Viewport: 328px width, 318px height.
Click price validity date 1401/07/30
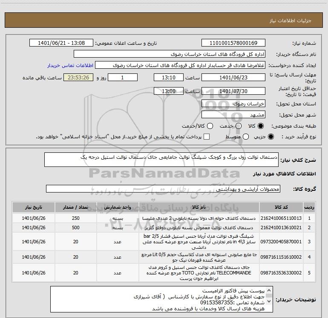click(x=233, y=91)
